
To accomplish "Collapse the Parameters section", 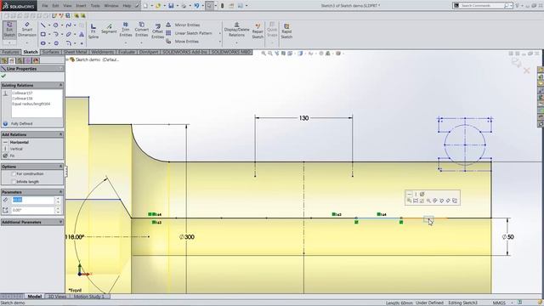I will pyautogui.click(x=60, y=192).
